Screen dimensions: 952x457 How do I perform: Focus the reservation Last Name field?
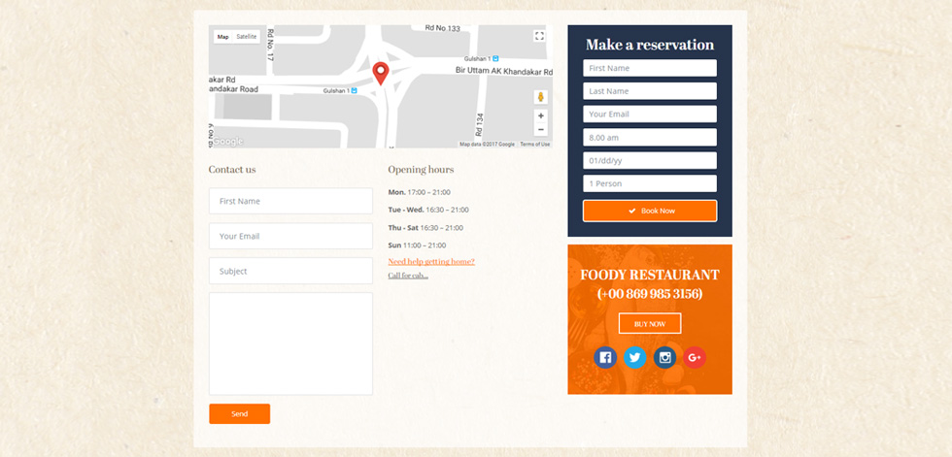pos(650,91)
